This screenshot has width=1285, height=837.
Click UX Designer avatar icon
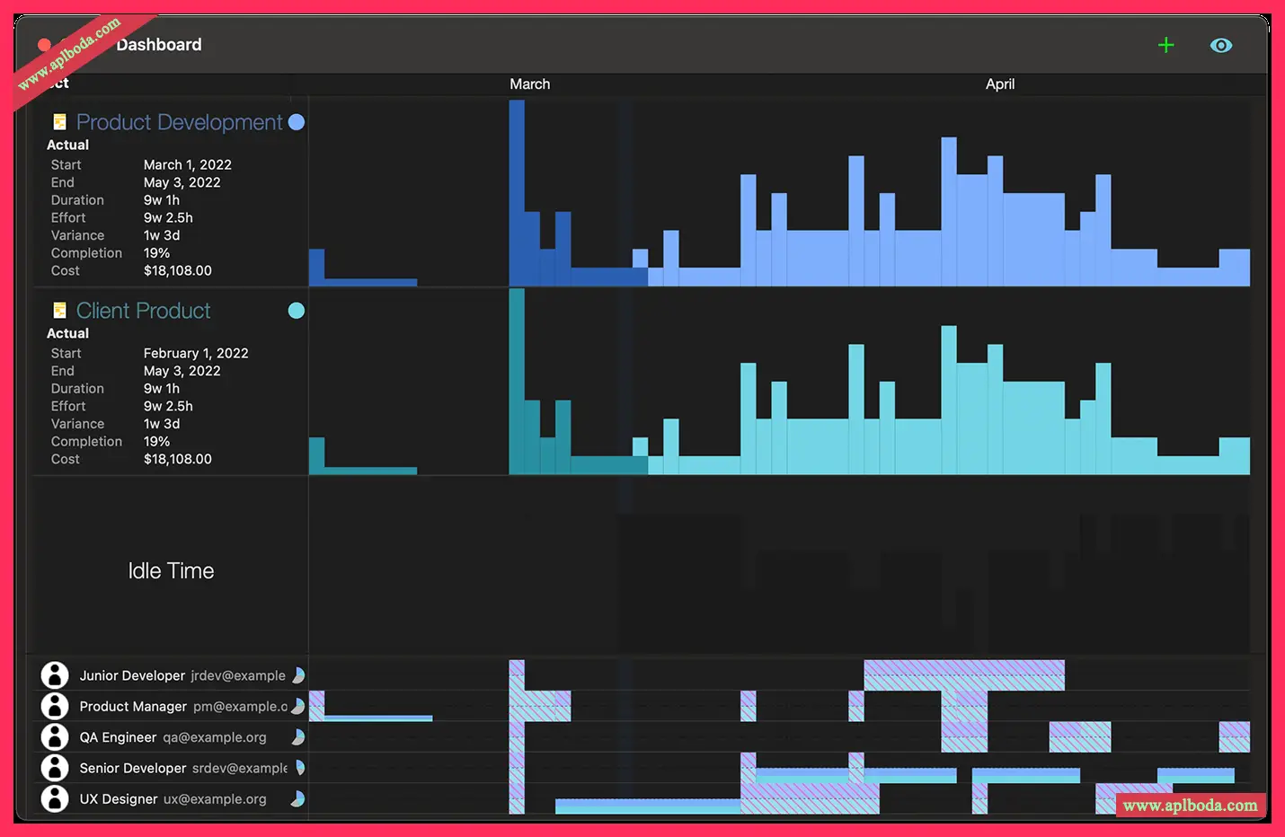pyautogui.click(x=55, y=798)
